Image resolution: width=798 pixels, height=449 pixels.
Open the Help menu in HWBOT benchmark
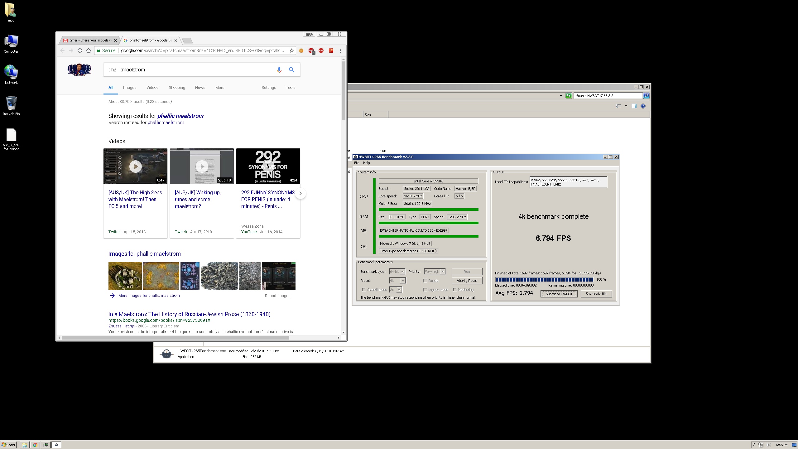pyautogui.click(x=367, y=163)
